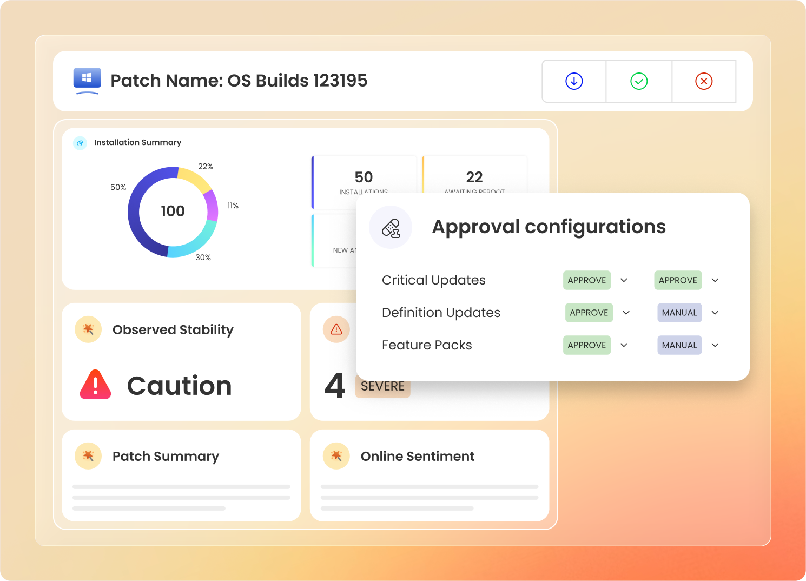Click the yellow 22% donut chart segment
This screenshot has height=581, width=806.
tap(195, 177)
